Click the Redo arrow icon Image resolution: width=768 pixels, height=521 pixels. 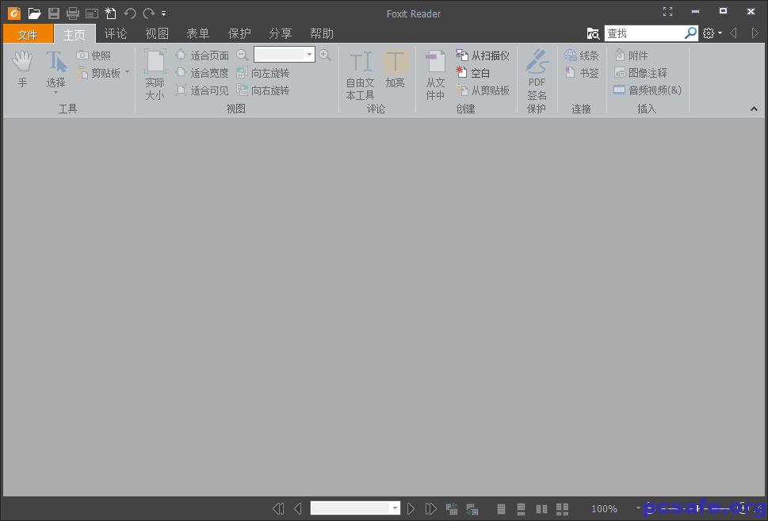149,13
